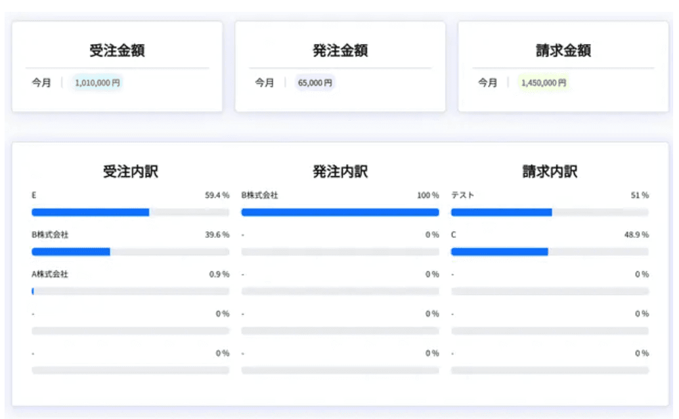Select the 1,450,000円 amount badge
Screen dimensions: 679x419
pyautogui.click(x=543, y=83)
